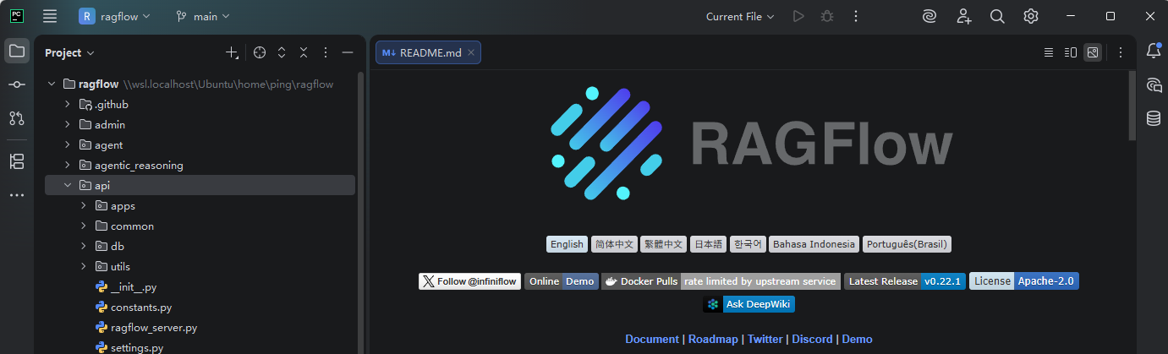
Task: Switch markdown view to editor and preview
Action: (x=1071, y=52)
